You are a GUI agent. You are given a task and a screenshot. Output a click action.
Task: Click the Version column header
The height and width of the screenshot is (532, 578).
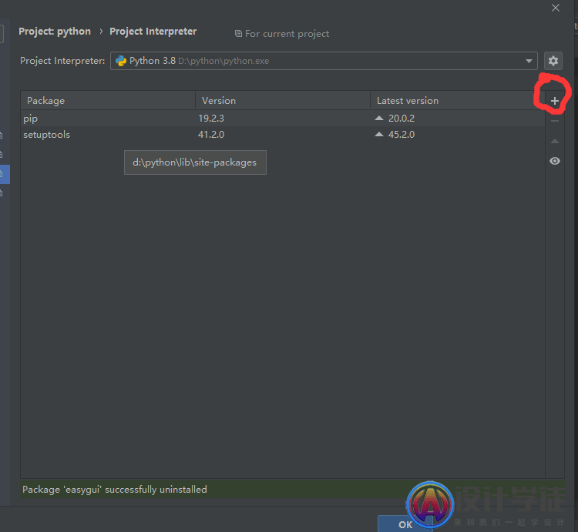[282, 101]
